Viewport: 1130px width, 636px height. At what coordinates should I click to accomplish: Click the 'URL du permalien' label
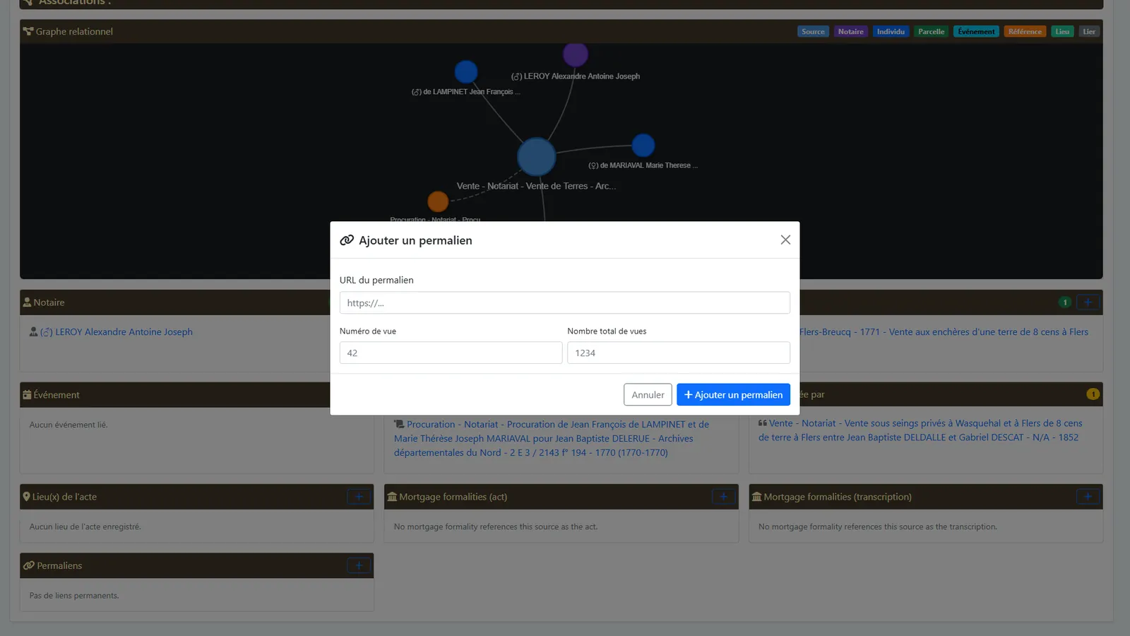376,280
